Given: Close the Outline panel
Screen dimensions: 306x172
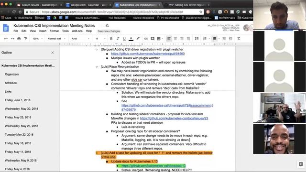Looking at the screenshot, I should [53, 53].
